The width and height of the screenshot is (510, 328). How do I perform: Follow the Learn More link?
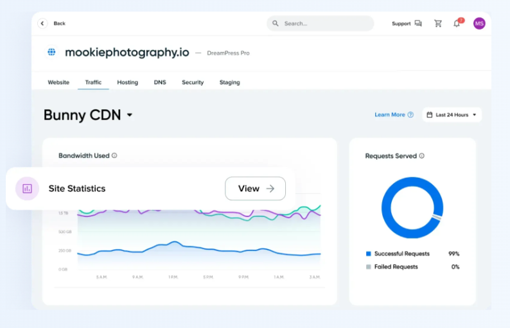pos(390,115)
